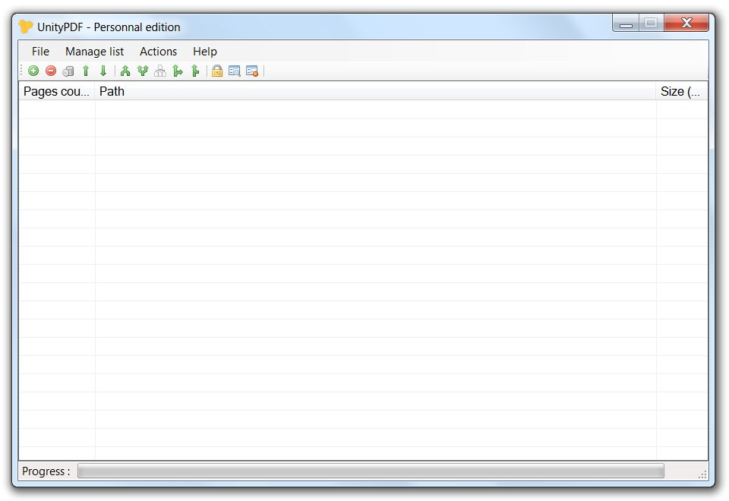
Task: Click the window with magnifier icon
Action: 235,71
